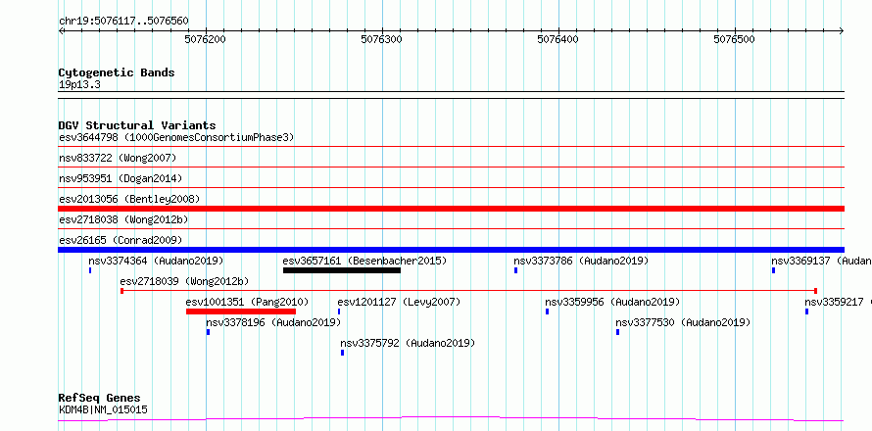Click the nsv3375792 (Audano2019) text label
Image resolution: width=872 pixels, height=431 pixels.
click(408, 343)
